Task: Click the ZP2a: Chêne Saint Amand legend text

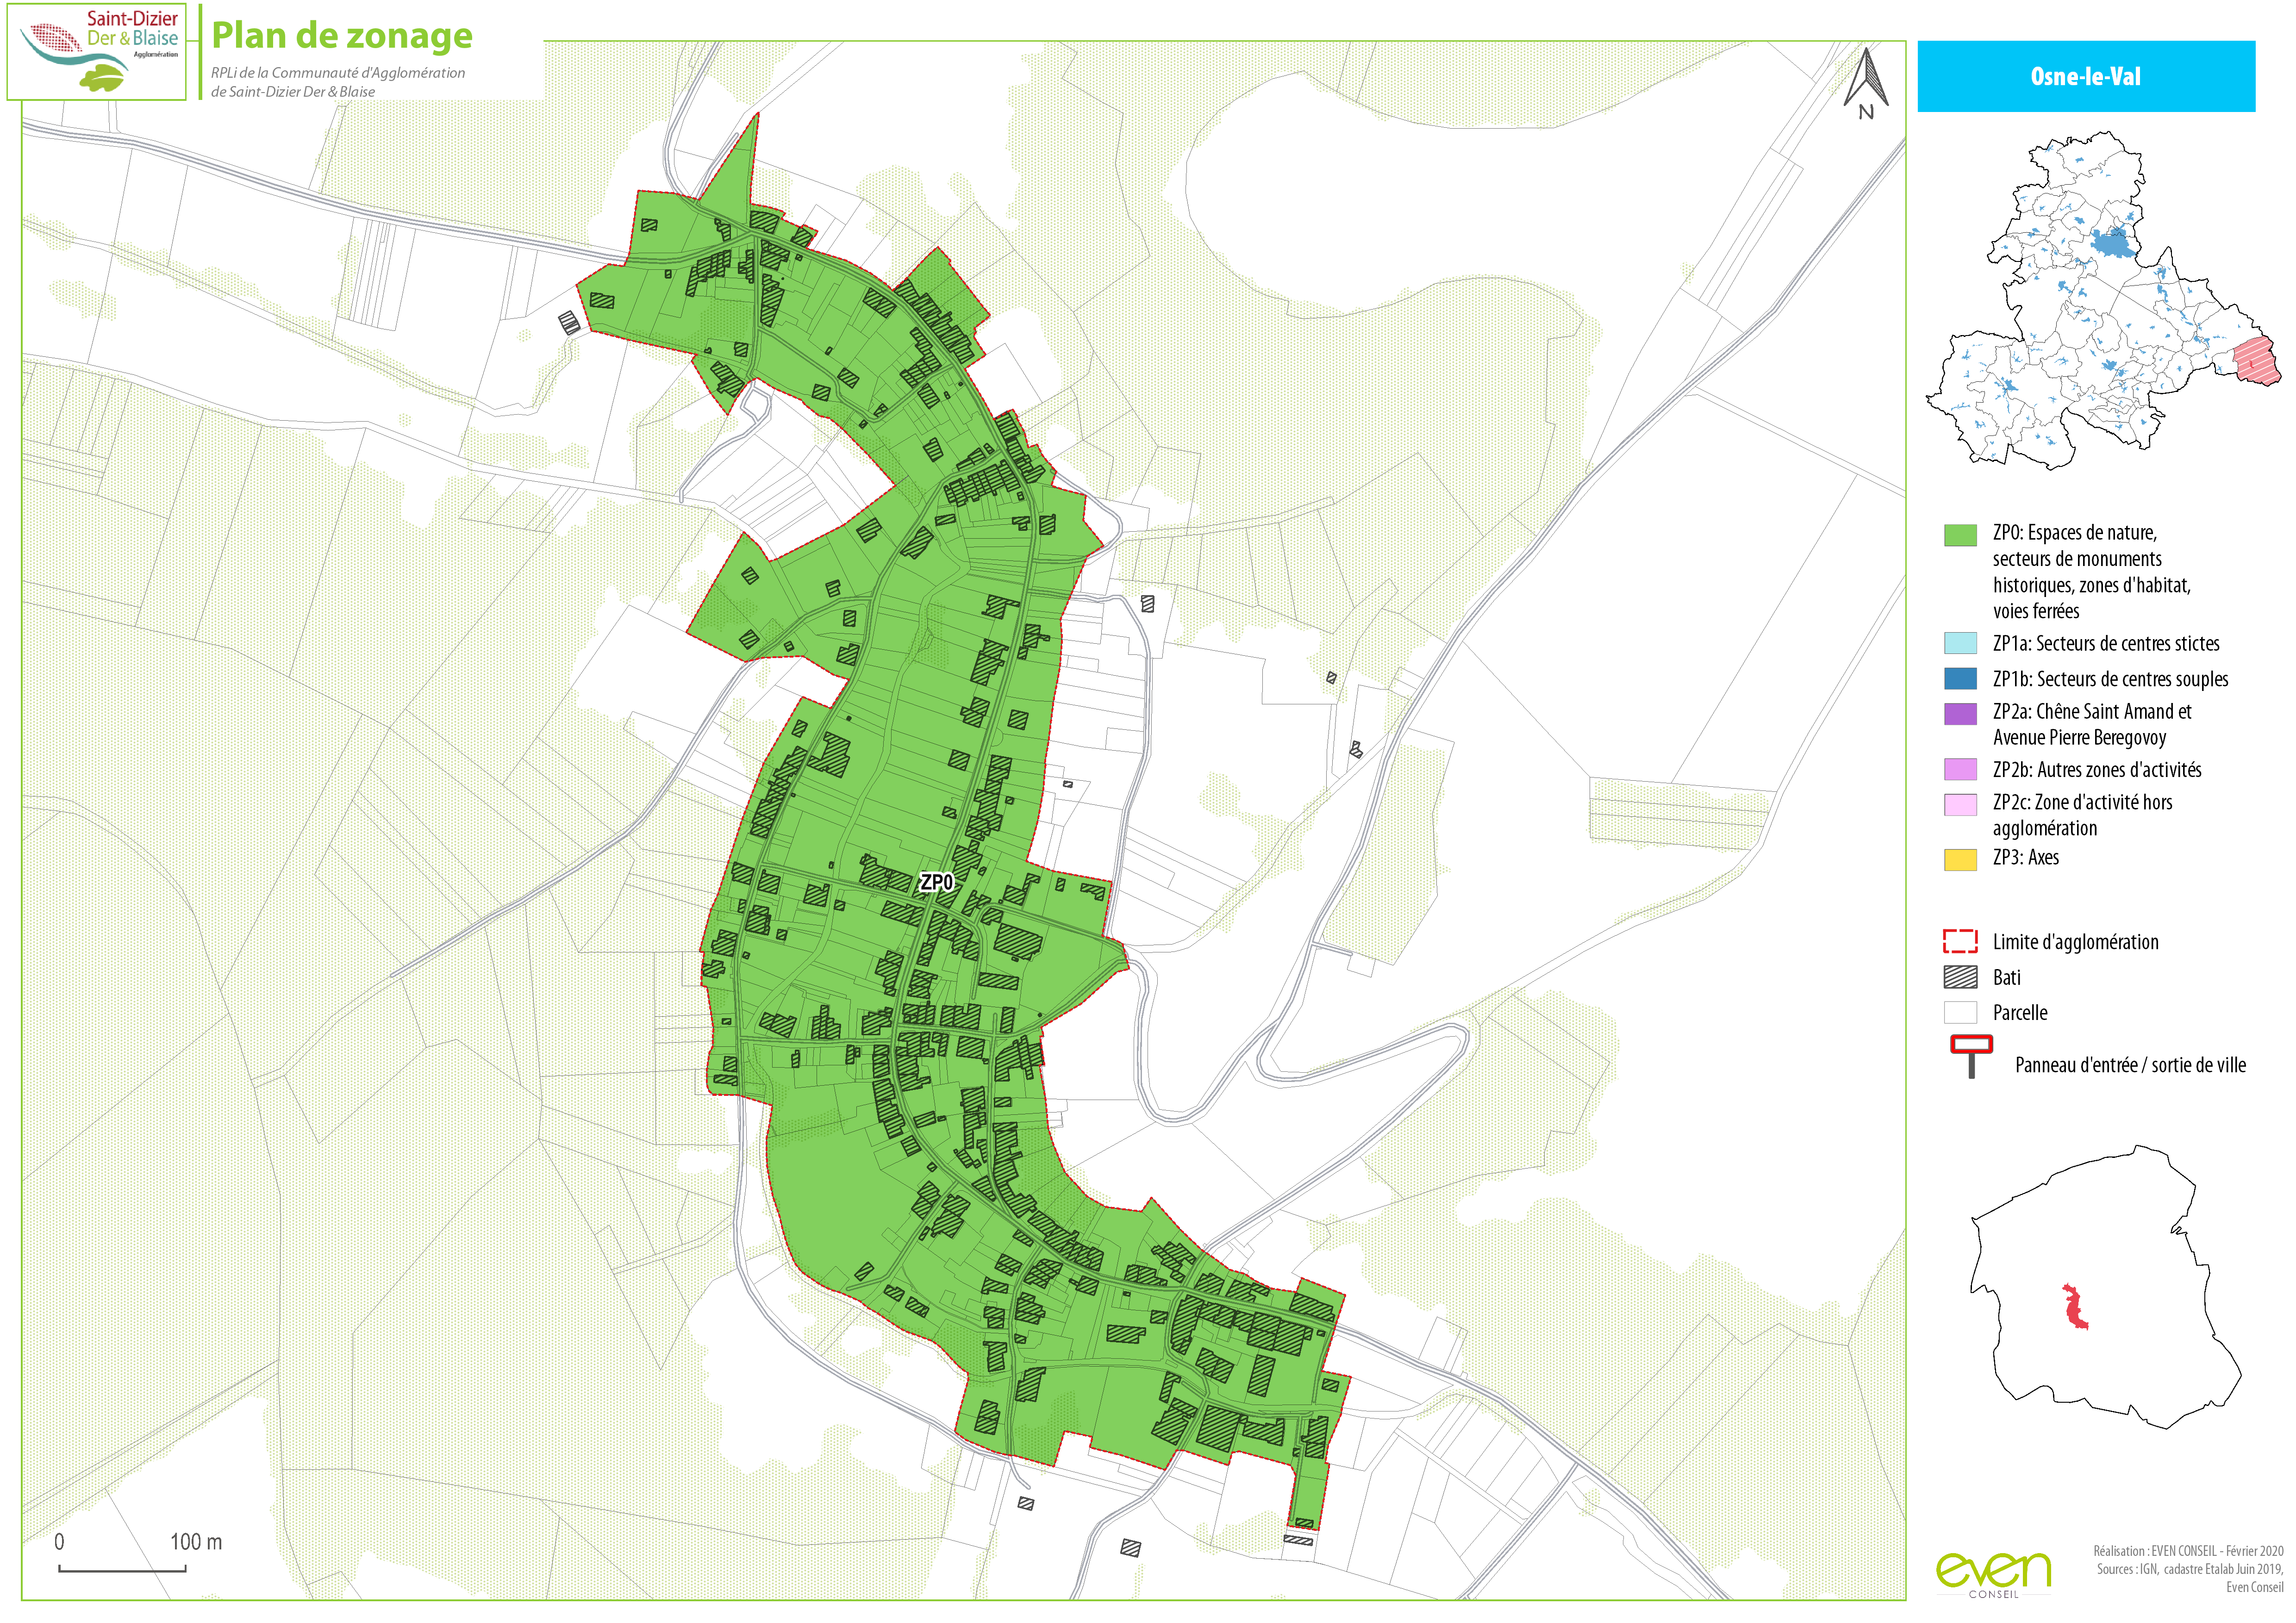Action: (2092, 725)
